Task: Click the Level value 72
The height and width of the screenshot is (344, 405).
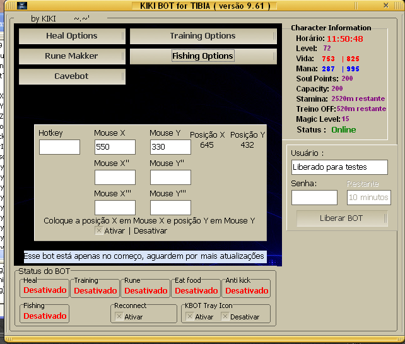Action: point(327,49)
